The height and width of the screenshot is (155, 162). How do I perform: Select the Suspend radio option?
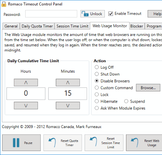(126, 101)
